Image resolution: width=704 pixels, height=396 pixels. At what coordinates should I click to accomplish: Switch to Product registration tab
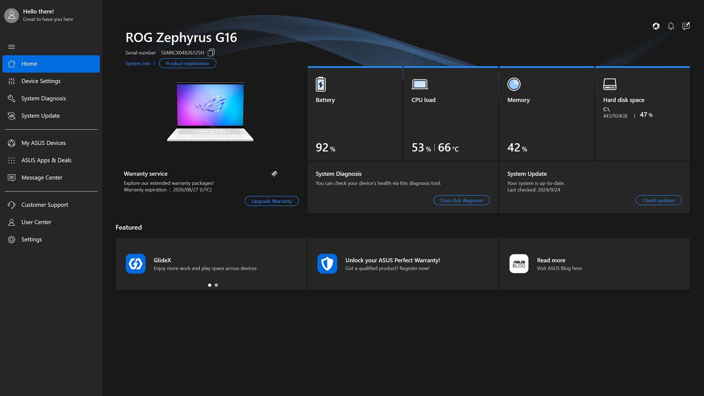187,63
